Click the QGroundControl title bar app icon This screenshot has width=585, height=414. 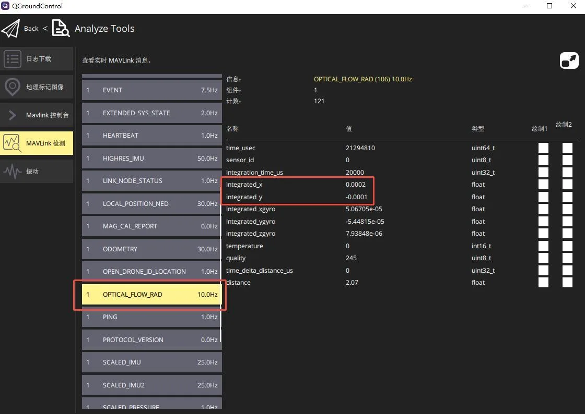point(5,6)
